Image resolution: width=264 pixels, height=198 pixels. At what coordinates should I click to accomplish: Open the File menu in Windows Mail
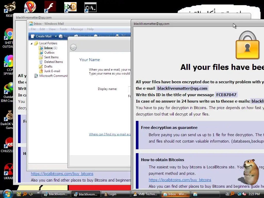[33, 29]
